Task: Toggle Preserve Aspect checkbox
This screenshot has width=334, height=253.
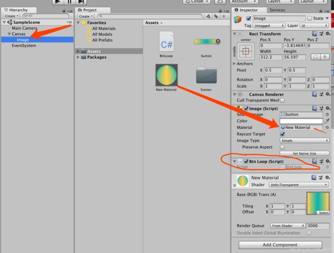Action: click(282, 147)
